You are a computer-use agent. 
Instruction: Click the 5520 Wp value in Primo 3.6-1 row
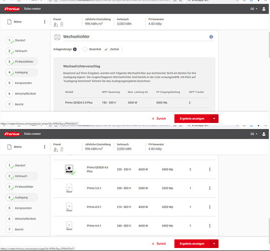[167, 188]
